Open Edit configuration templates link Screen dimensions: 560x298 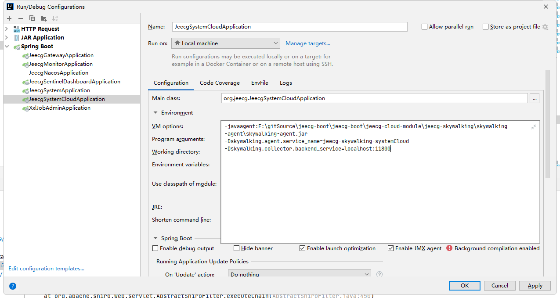(x=46, y=269)
